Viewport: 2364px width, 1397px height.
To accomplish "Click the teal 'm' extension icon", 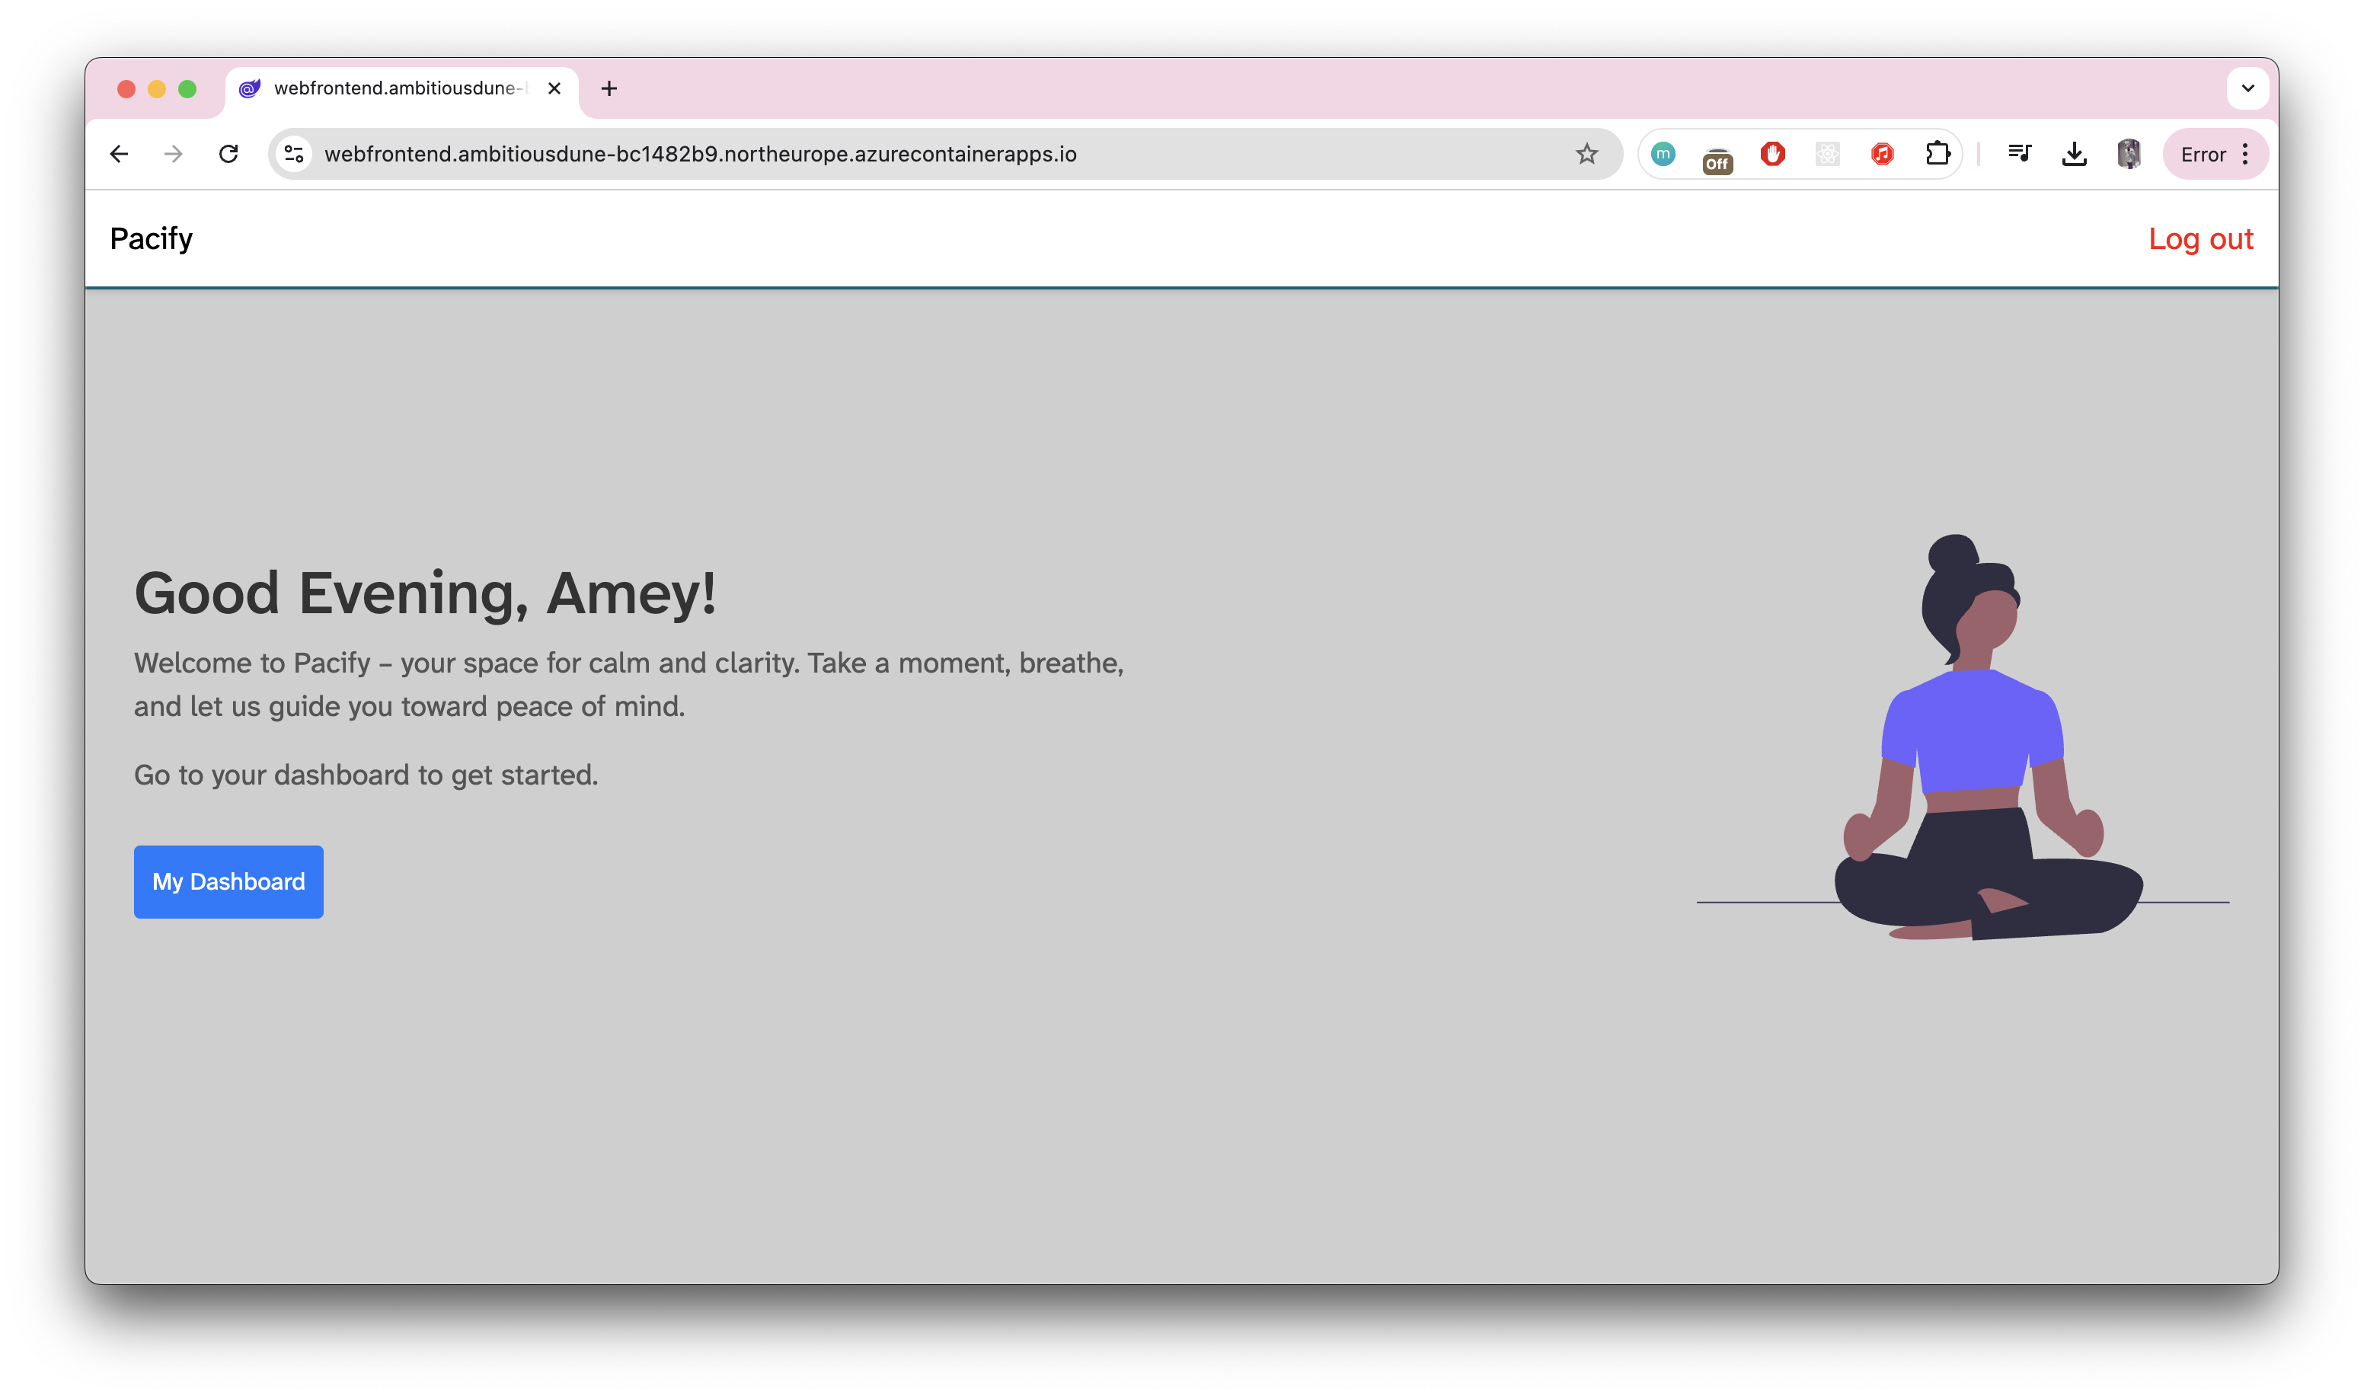I will (1663, 153).
